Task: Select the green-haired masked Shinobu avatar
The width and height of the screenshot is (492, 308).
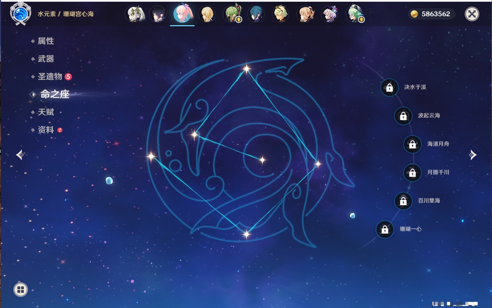Action: [233, 14]
